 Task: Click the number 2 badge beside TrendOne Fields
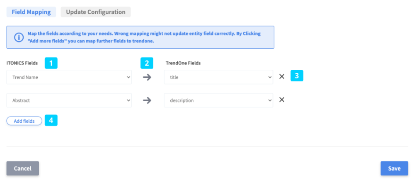point(147,63)
